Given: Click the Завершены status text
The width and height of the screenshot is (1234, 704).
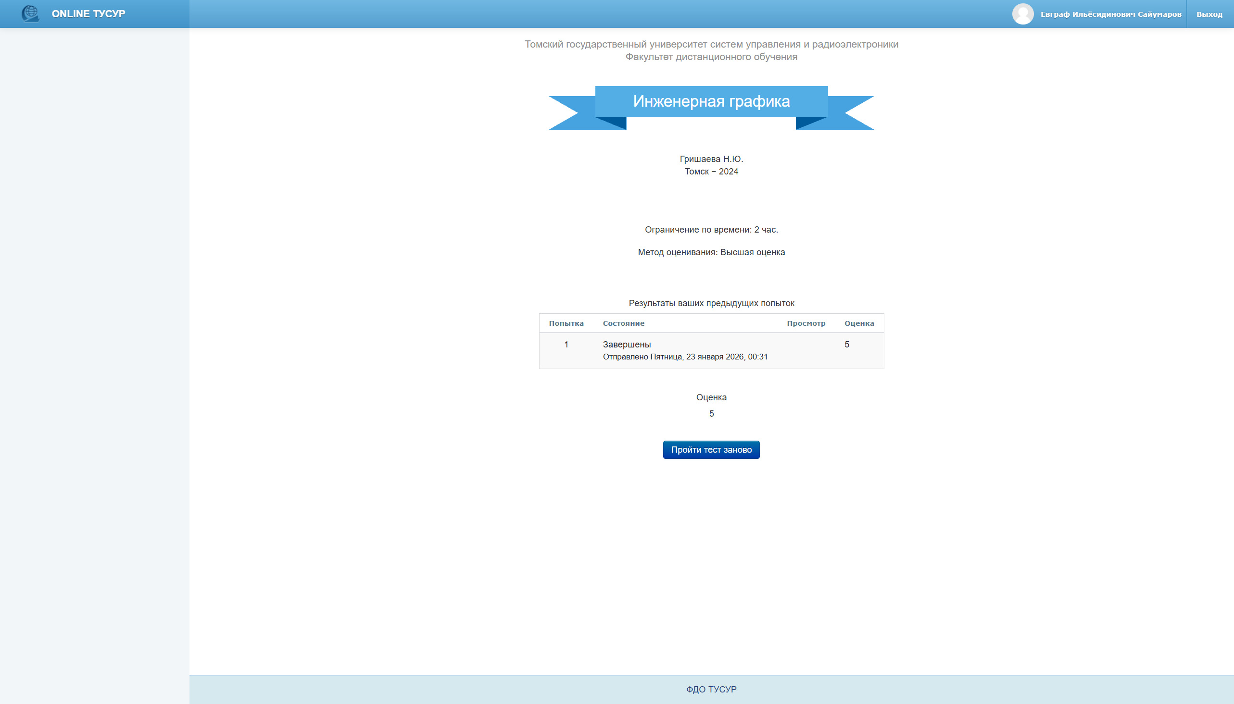Looking at the screenshot, I should coord(627,345).
